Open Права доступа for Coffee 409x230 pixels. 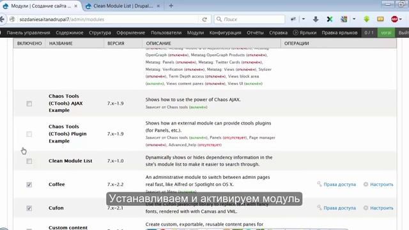click(x=339, y=185)
